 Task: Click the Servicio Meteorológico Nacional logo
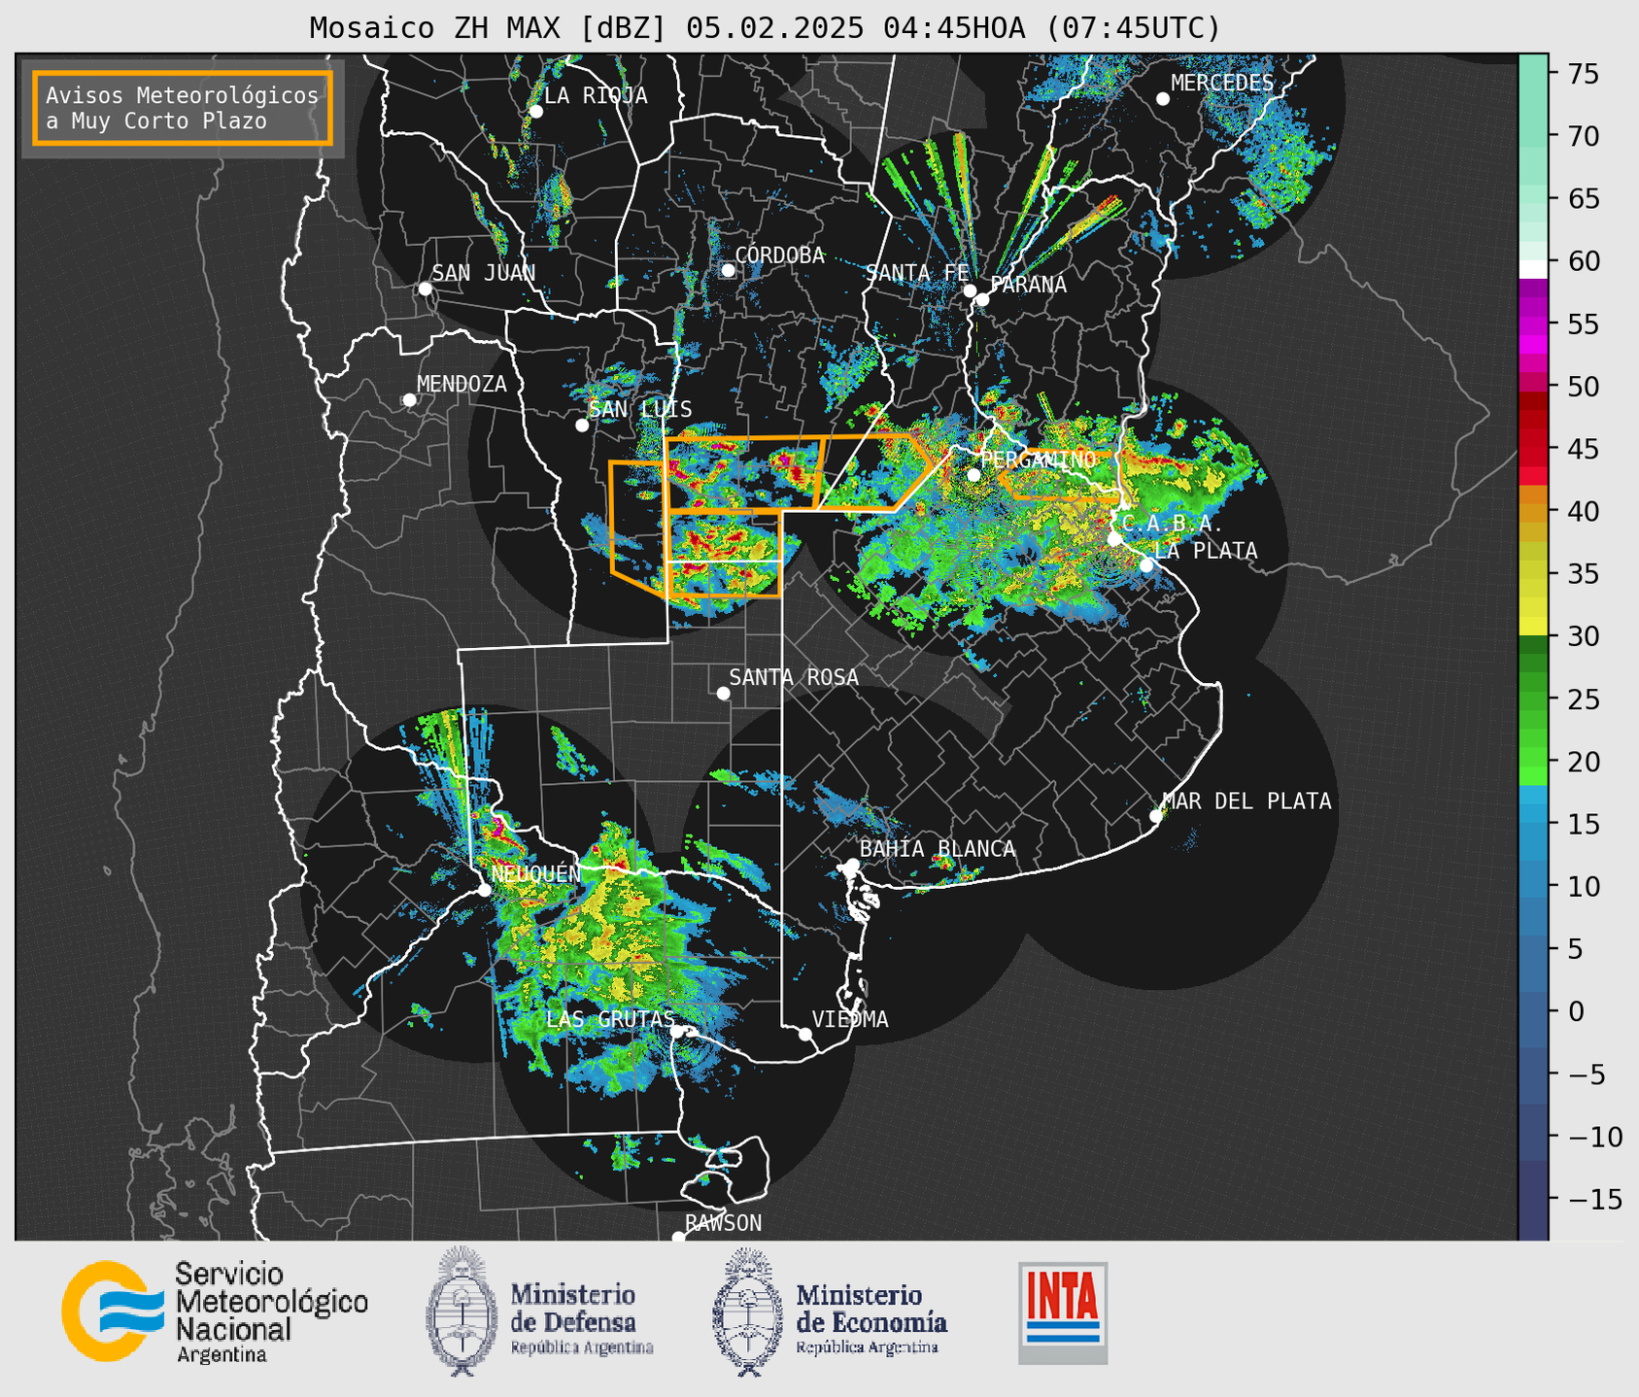click(x=215, y=1312)
